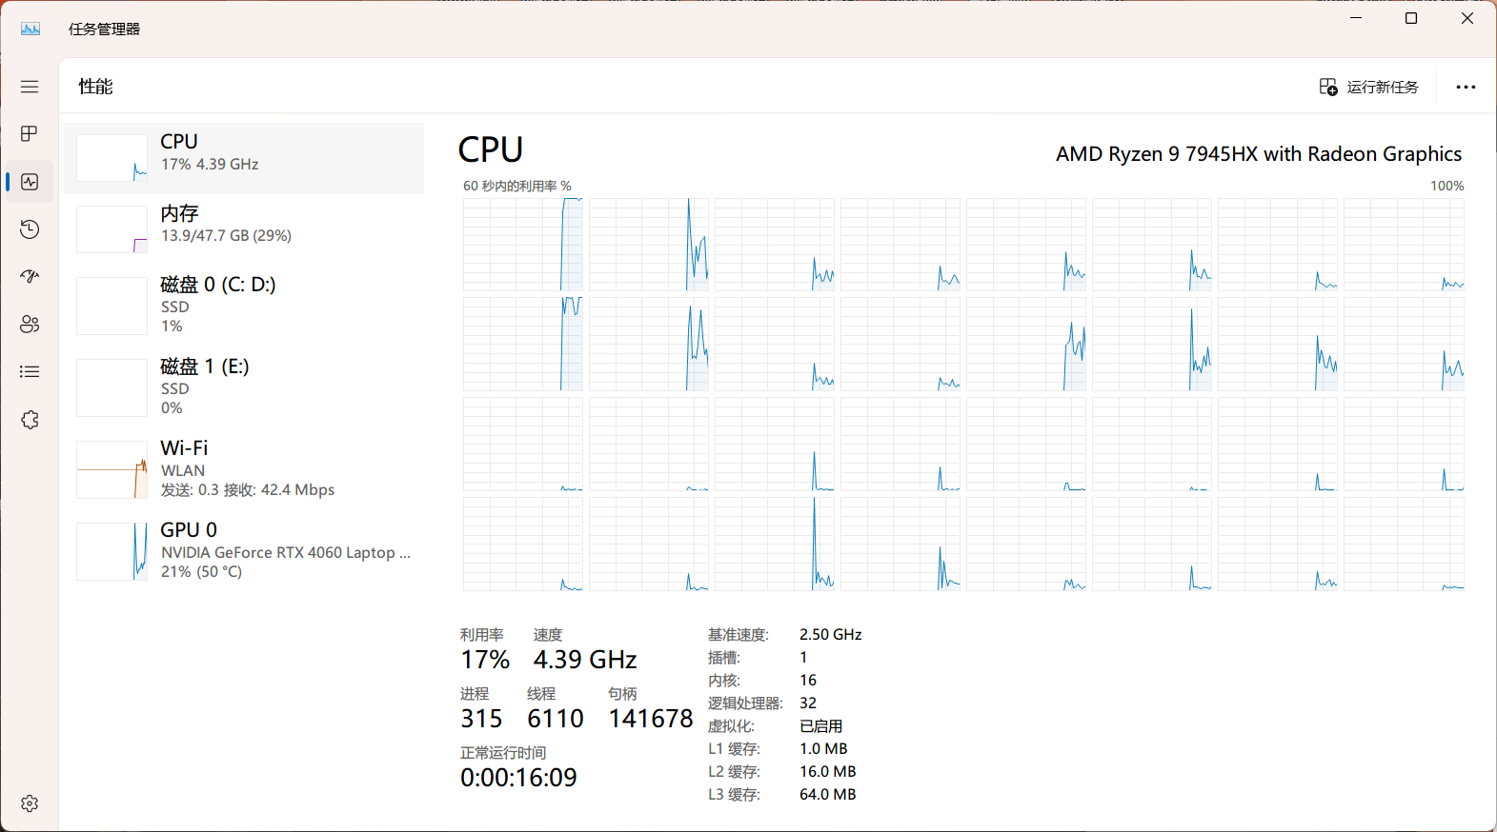
Task: Open the App history icon
Action: pyautogui.click(x=30, y=229)
